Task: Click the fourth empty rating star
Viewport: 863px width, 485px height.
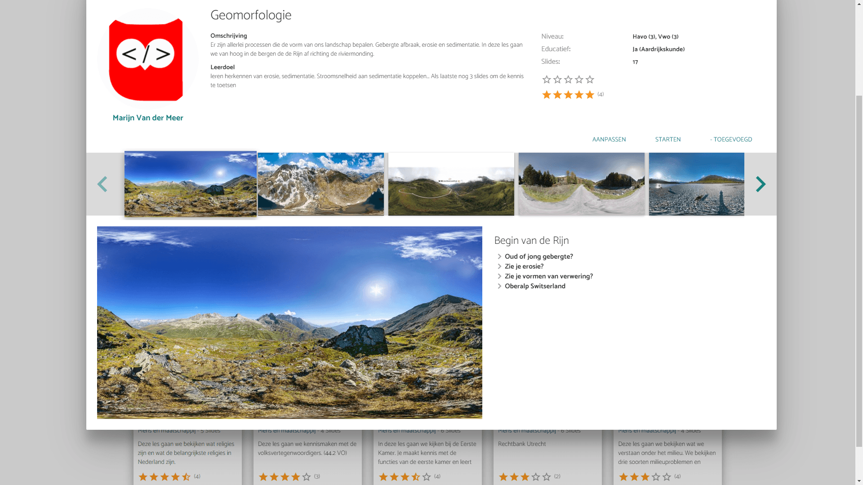Action: coord(579,79)
